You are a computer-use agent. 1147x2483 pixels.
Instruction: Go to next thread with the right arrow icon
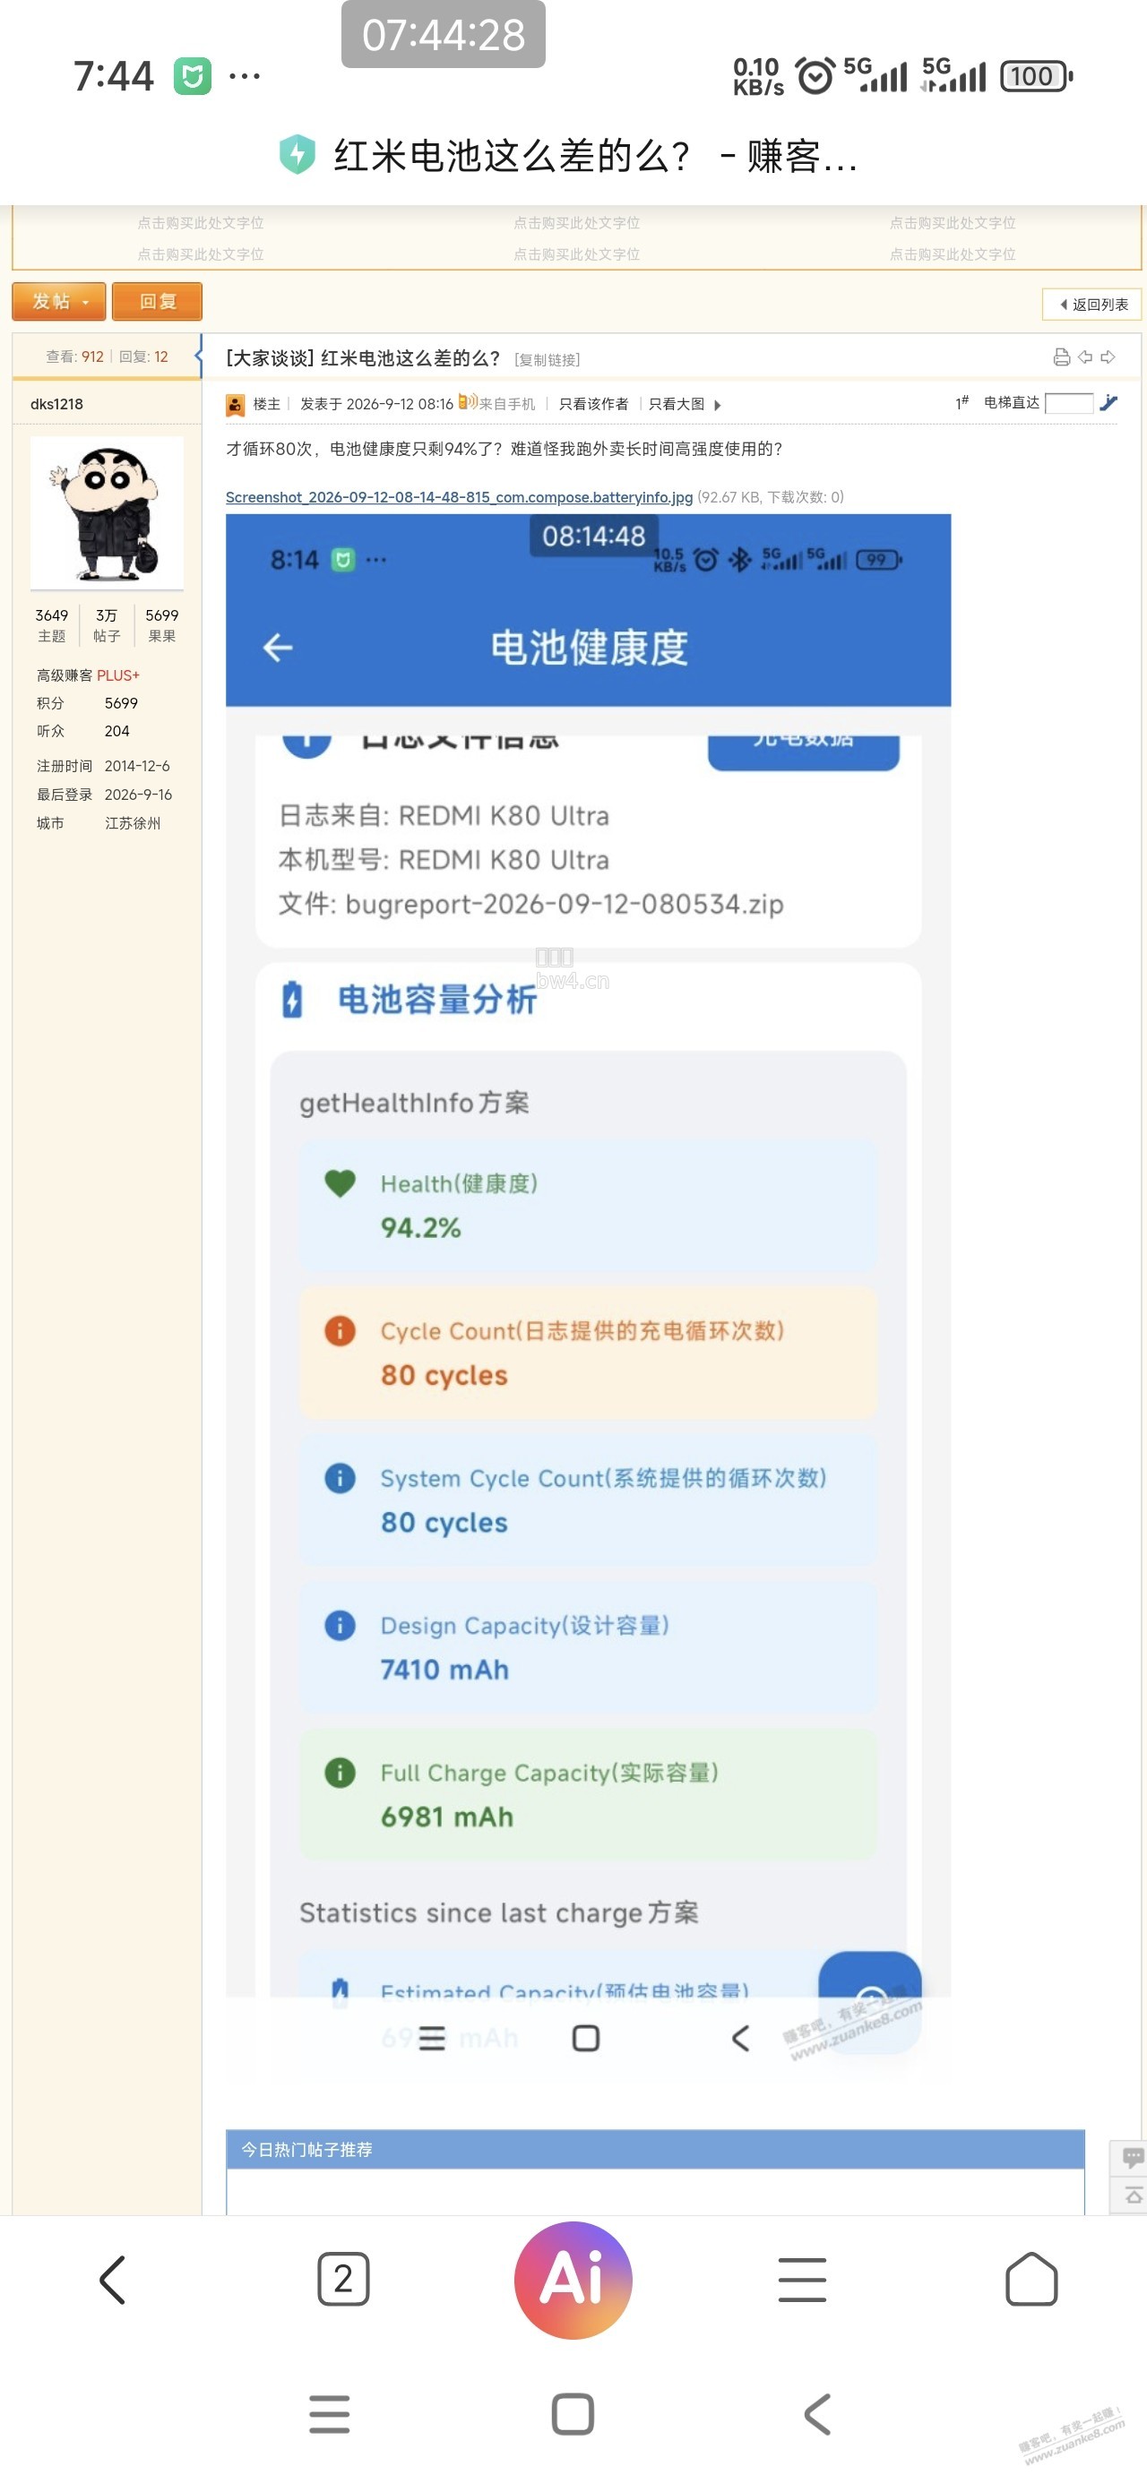[1108, 357]
